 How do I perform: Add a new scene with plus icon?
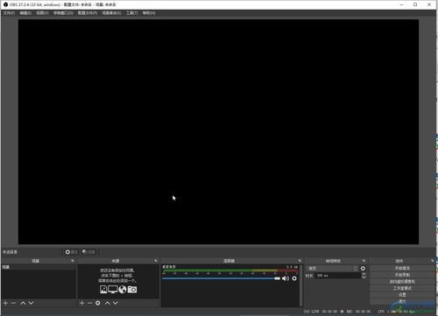click(5, 303)
